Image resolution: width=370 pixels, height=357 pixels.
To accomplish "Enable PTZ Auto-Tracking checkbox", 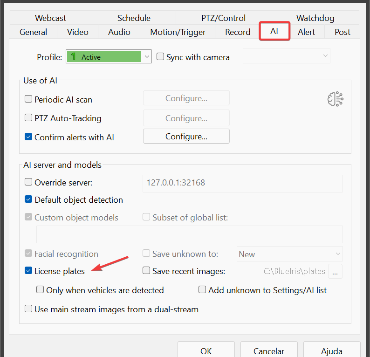I will tap(28, 118).
